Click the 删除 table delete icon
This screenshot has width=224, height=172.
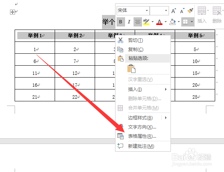click(217, 11)
